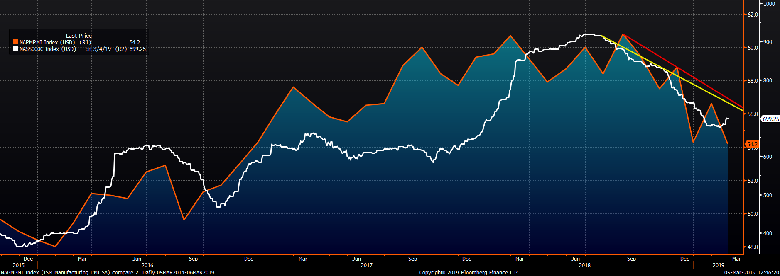Select the NASS000C Index (USD) legend entry
The width and height of the screenshot is (780, 276).
[48, 49]
